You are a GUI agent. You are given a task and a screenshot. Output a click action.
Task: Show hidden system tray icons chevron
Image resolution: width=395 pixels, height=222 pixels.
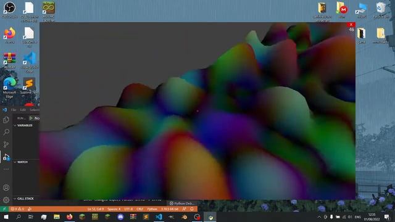tap(319, 216)
